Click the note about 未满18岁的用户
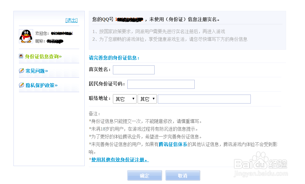The image size is (305, 184). click(x=144, y=129)
